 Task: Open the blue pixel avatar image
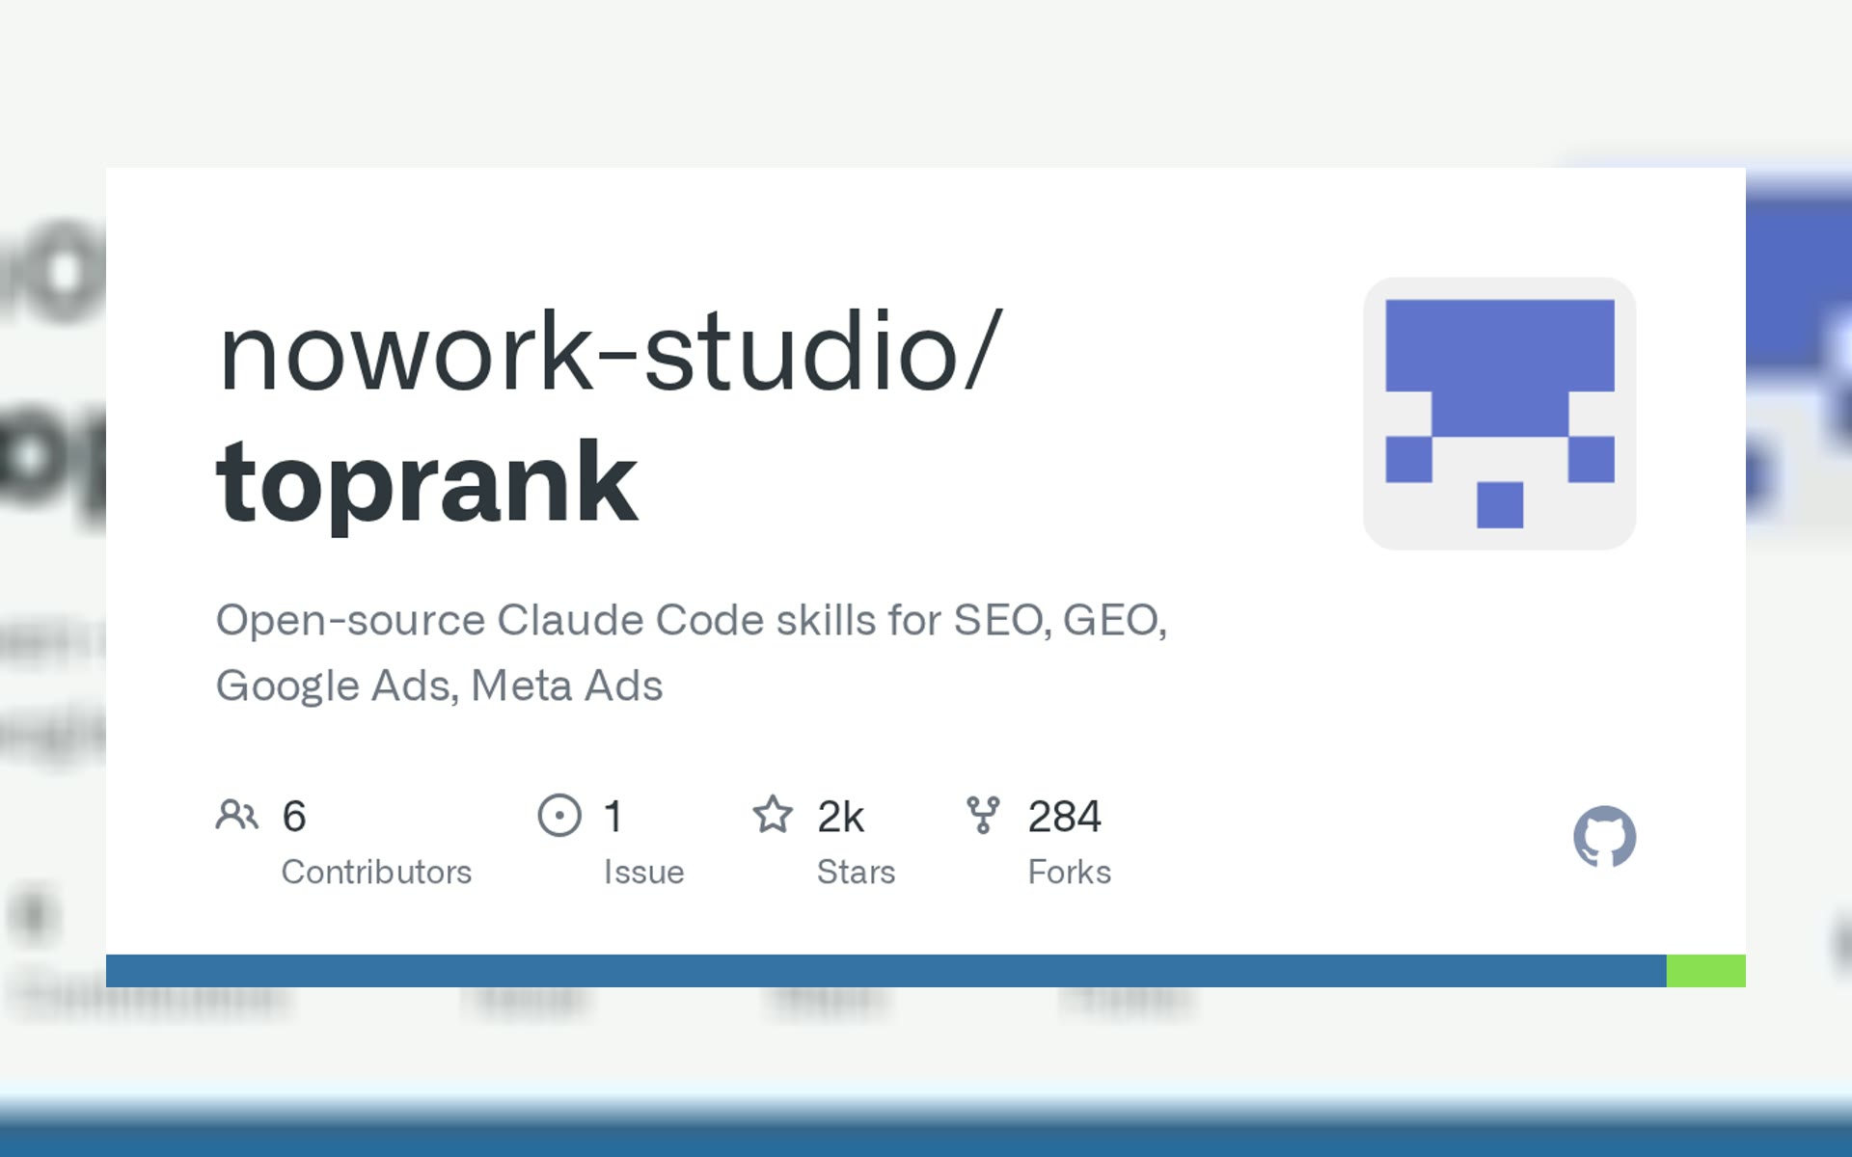(x=1499, y=414)
